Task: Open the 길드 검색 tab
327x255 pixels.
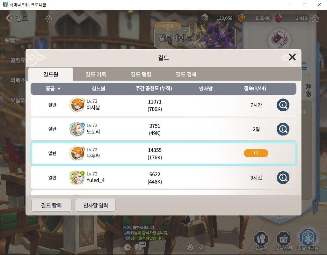Action: click(x=186, y=75)
